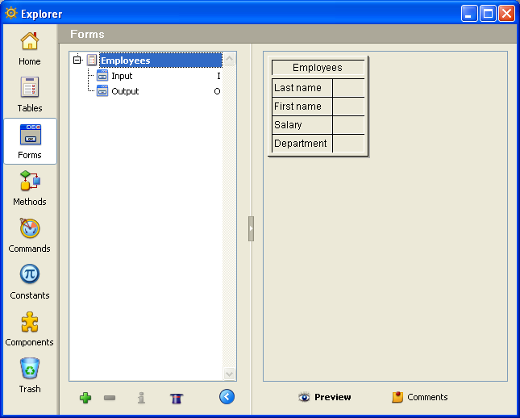The height and width of the screenshot is (418, 520).
Task: Open the Commands page
Action: (x=30, y=235)
